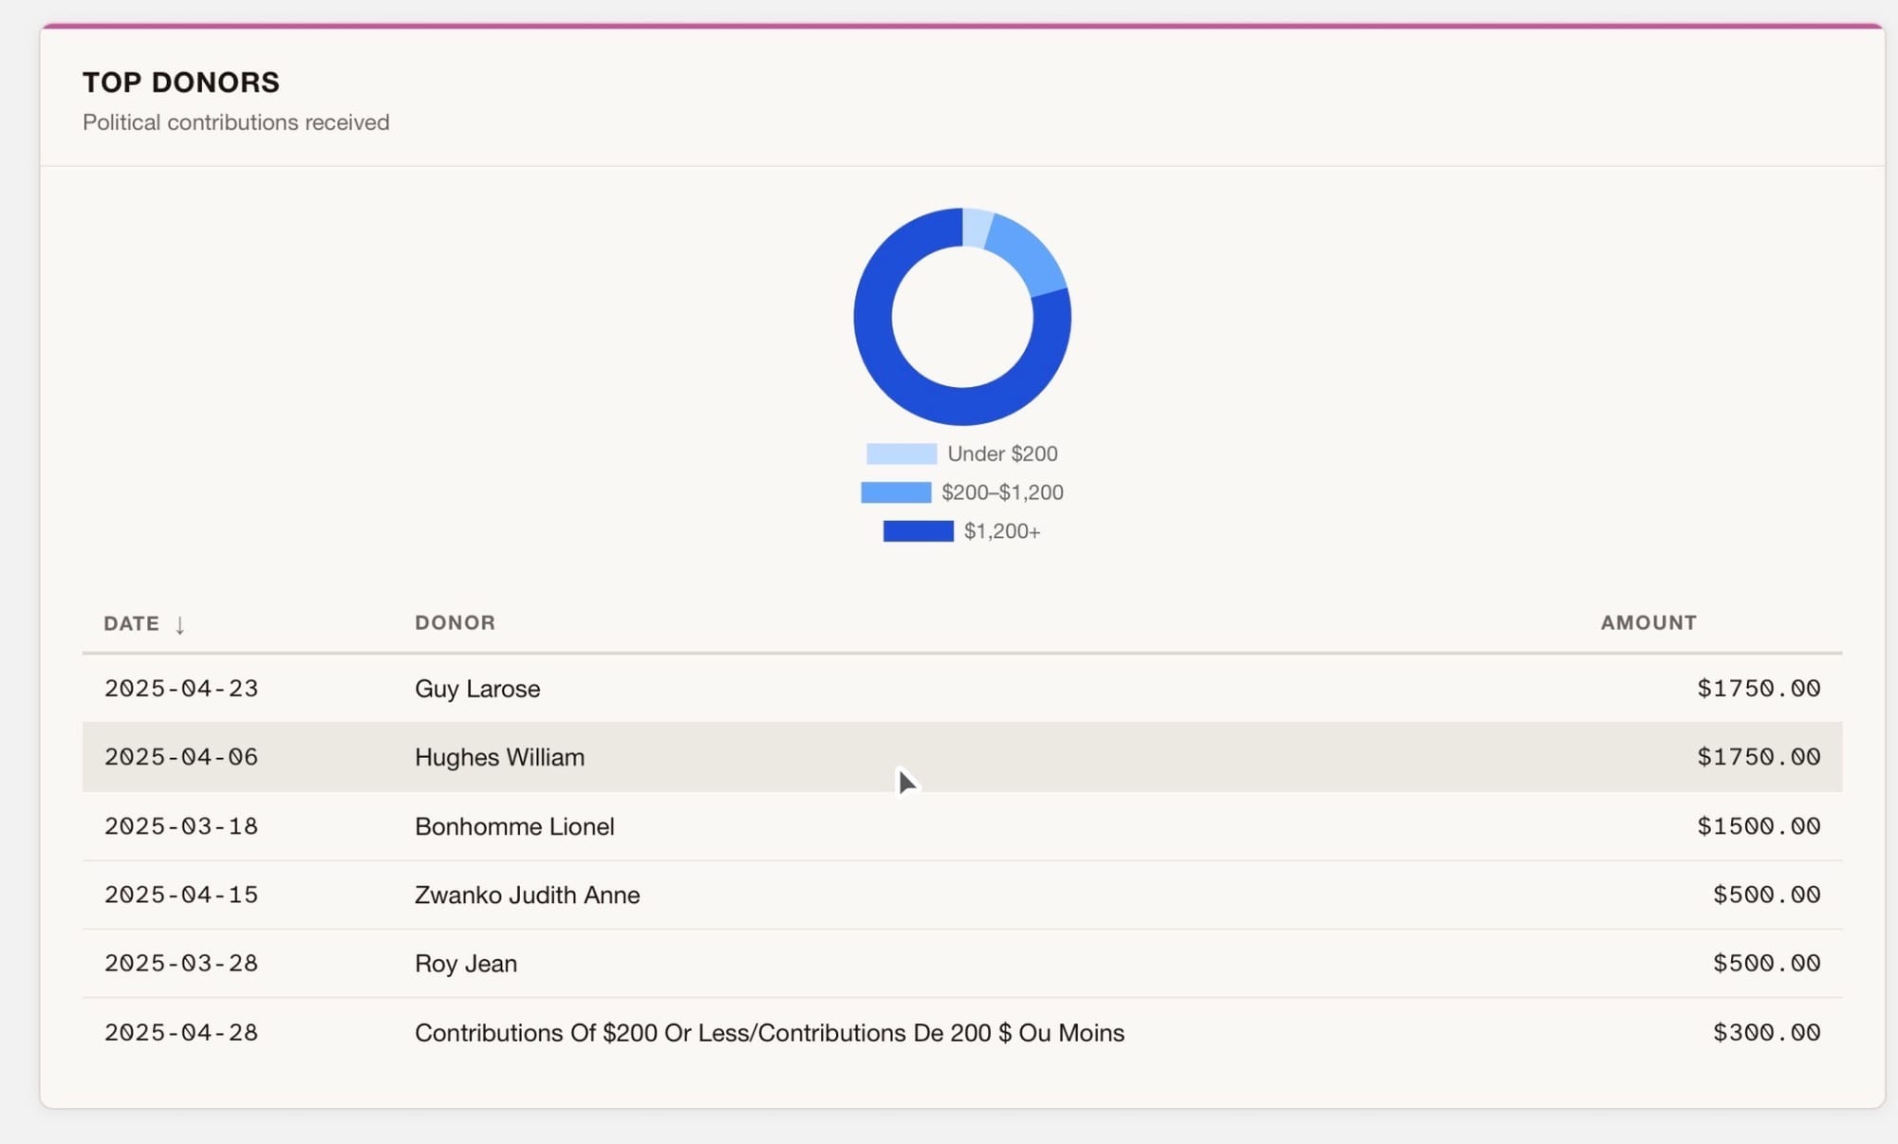Click the TOP DONORS heading
The width and height of the screenshot is (1898, 1144).
click(x=181, y=83)
